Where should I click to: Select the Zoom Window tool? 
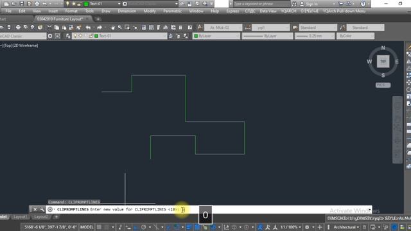127,27
